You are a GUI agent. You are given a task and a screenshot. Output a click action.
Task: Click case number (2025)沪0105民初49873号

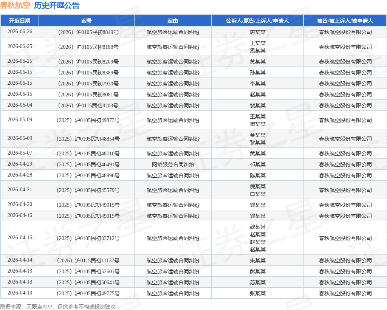click(x=88, y=120)
